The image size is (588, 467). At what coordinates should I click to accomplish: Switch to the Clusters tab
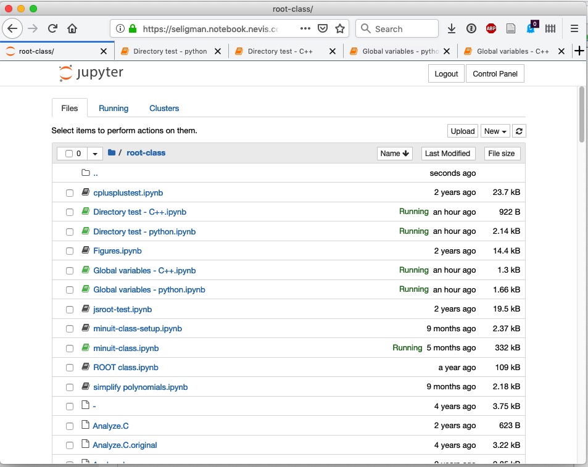pos(164,109)
